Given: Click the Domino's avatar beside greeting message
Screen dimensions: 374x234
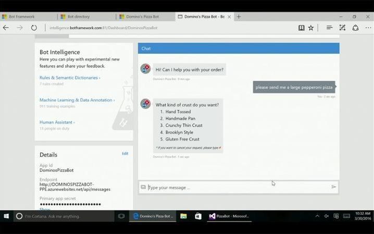Looking at the screenshot, I should pos(145,69).
